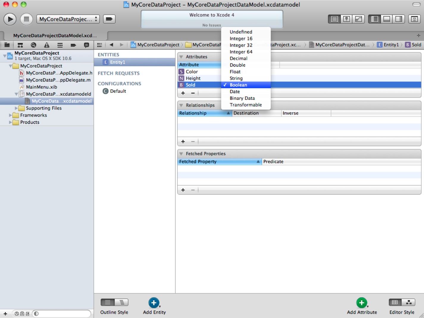Expand the Products folder
The width and height of the screenshot is (424, 318).
pos(10,122)
